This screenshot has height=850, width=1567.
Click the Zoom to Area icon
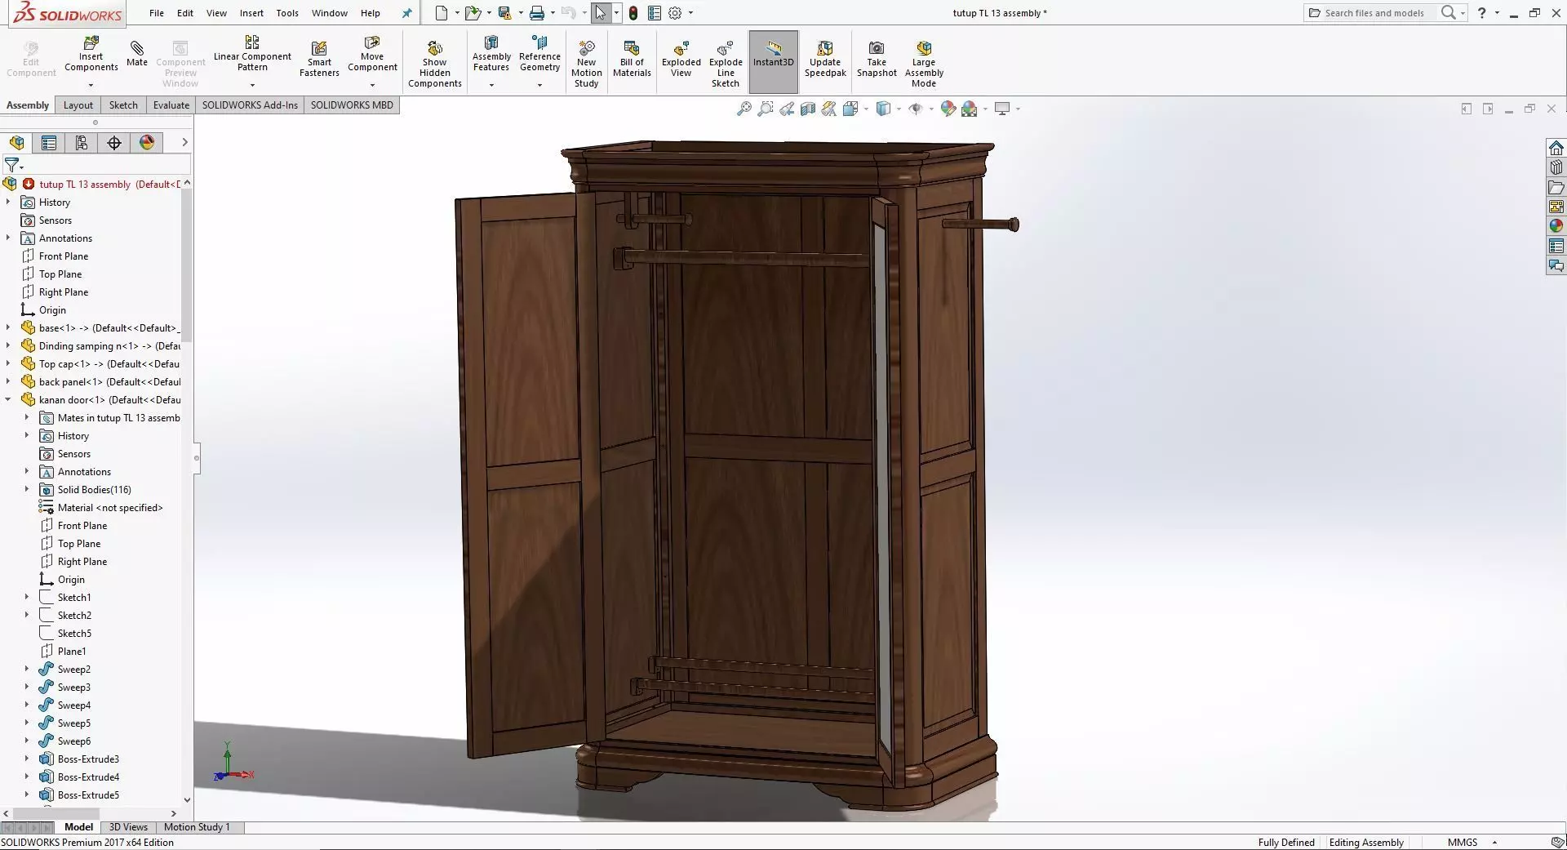(766, 109)
